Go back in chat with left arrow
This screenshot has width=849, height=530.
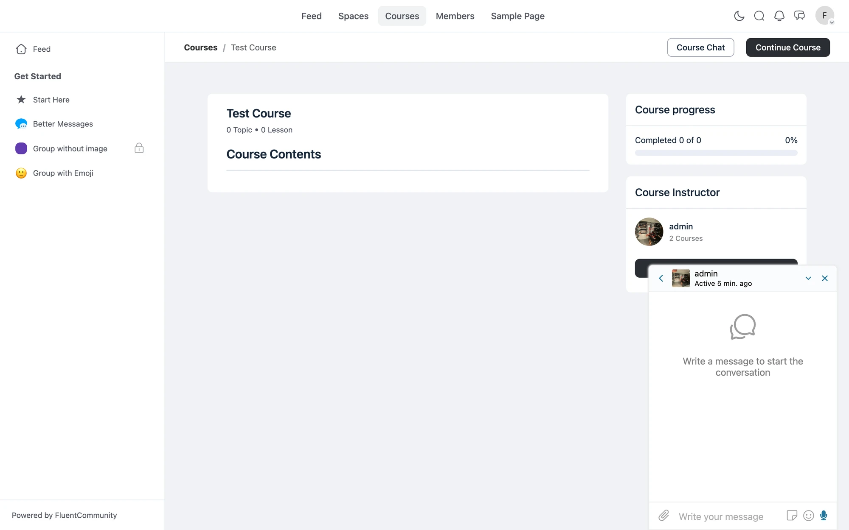[661, 279]
